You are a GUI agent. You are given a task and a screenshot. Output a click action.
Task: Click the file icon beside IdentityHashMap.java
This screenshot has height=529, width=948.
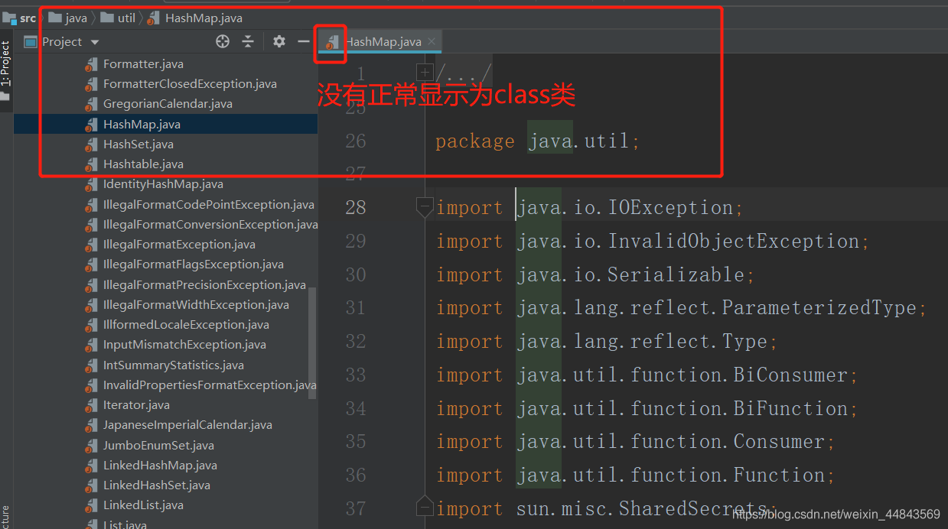(x=92, y=184)
